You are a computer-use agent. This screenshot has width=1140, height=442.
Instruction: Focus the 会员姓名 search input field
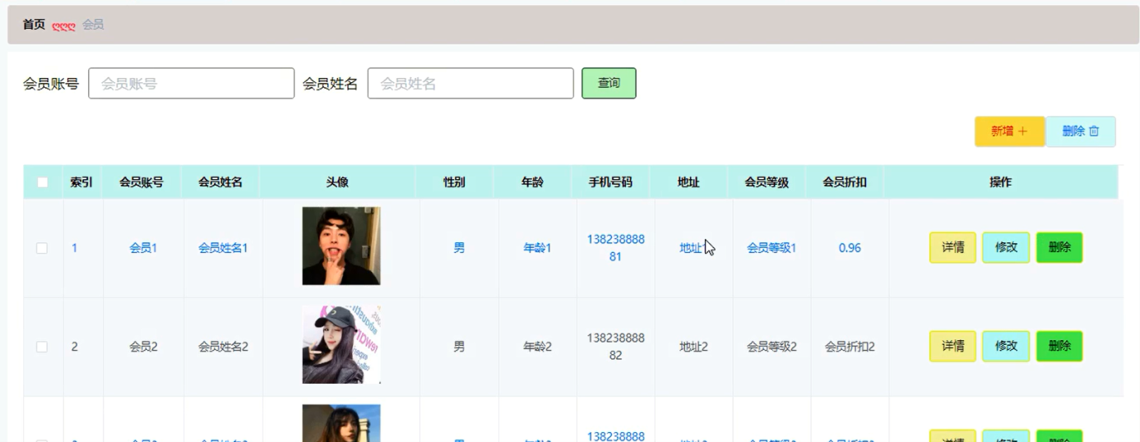pos(470,83)
